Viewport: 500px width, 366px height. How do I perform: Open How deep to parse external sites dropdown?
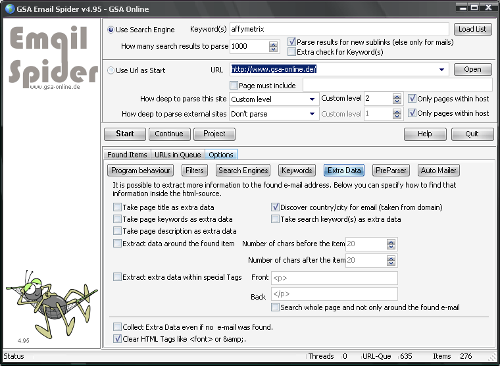[x=312, y=114]
